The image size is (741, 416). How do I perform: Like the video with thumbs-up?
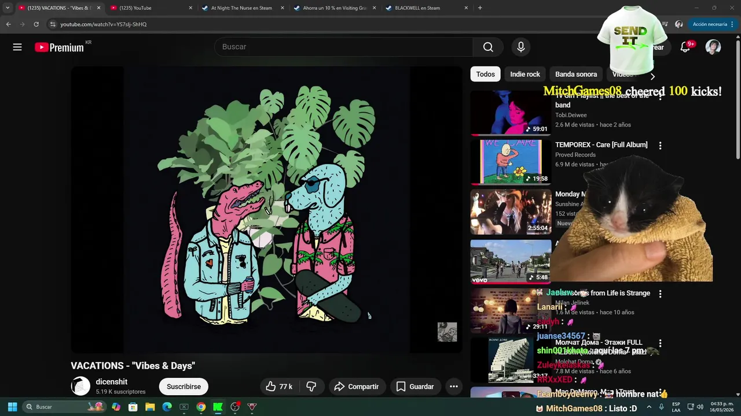(279, 387)
